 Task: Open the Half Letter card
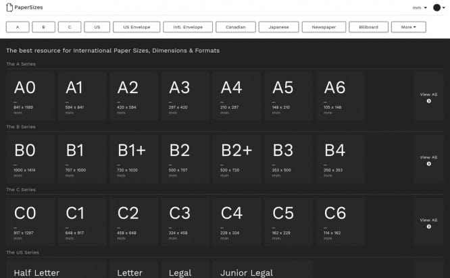click(56, 269)
